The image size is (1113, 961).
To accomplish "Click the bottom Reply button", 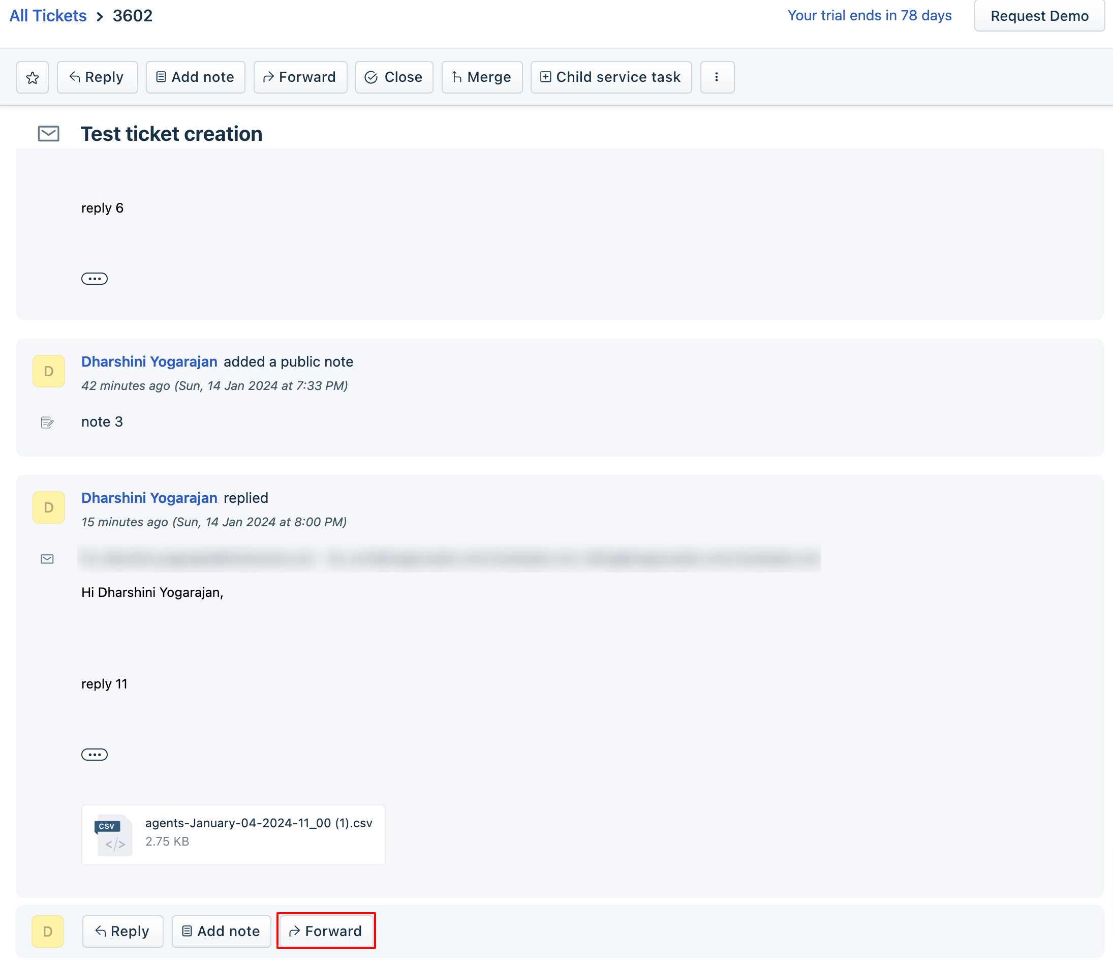I will coord(122,931).
